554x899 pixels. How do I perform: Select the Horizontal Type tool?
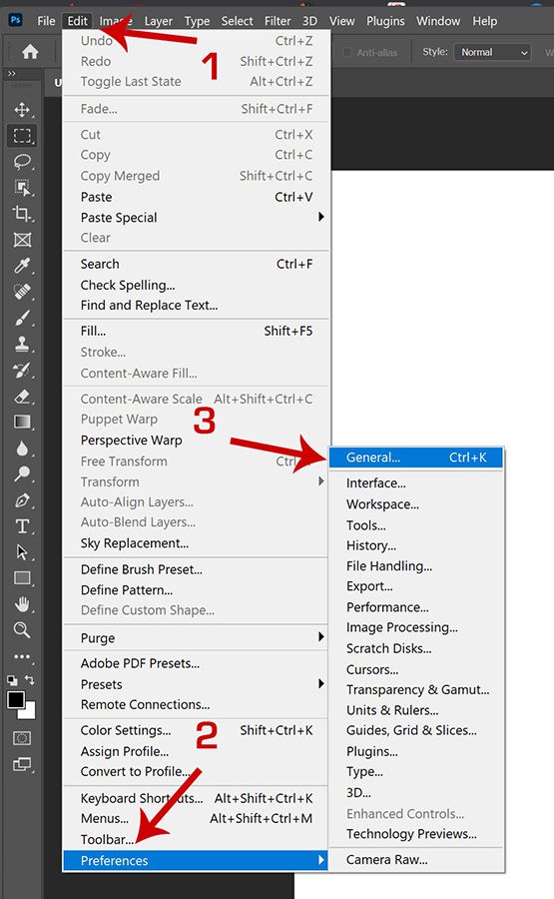point(22,526)
